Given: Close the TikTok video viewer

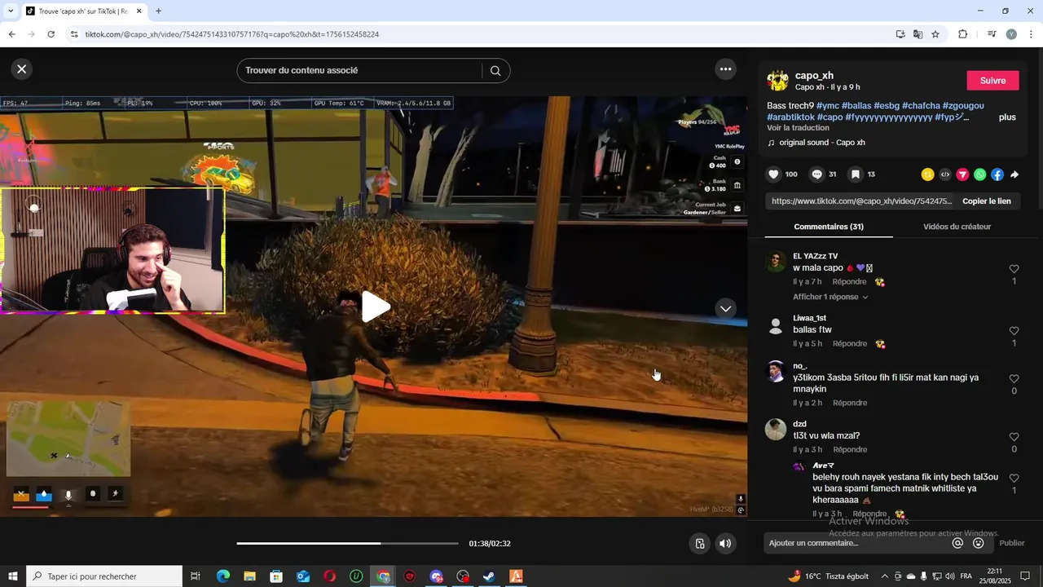Looking at the screenshot, I should point(22,69).
